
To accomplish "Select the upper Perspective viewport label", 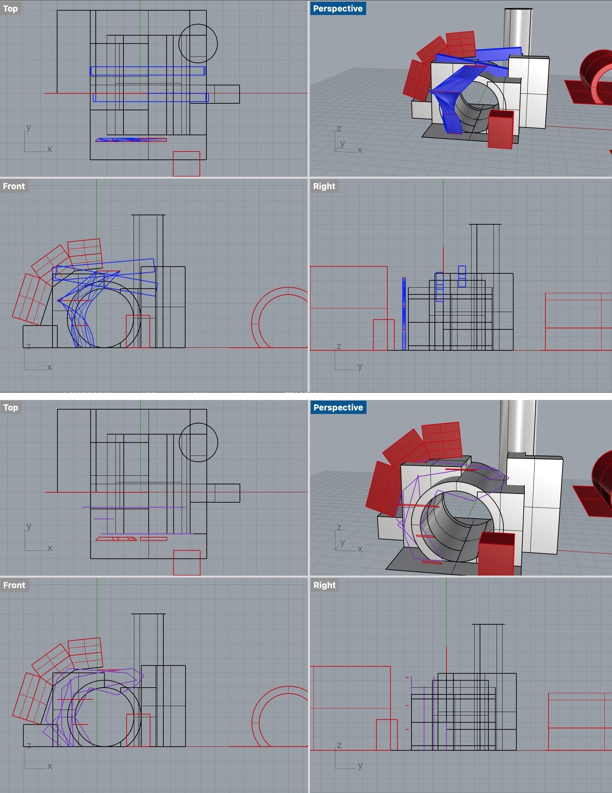I will pos(338,8).
